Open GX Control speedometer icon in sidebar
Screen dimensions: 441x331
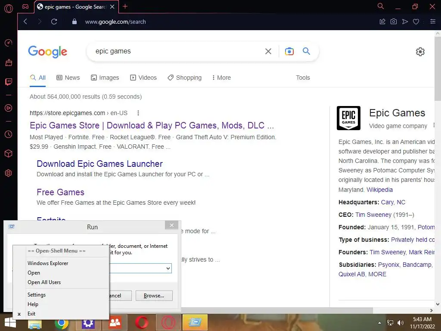[x=9, y=43]
